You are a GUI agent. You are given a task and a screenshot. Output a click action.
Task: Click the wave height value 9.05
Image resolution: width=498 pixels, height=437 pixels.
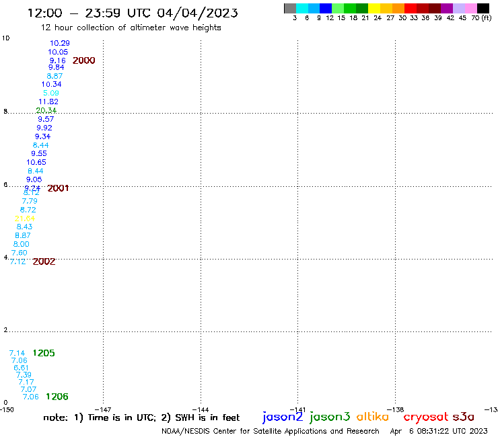pos(34,180)
